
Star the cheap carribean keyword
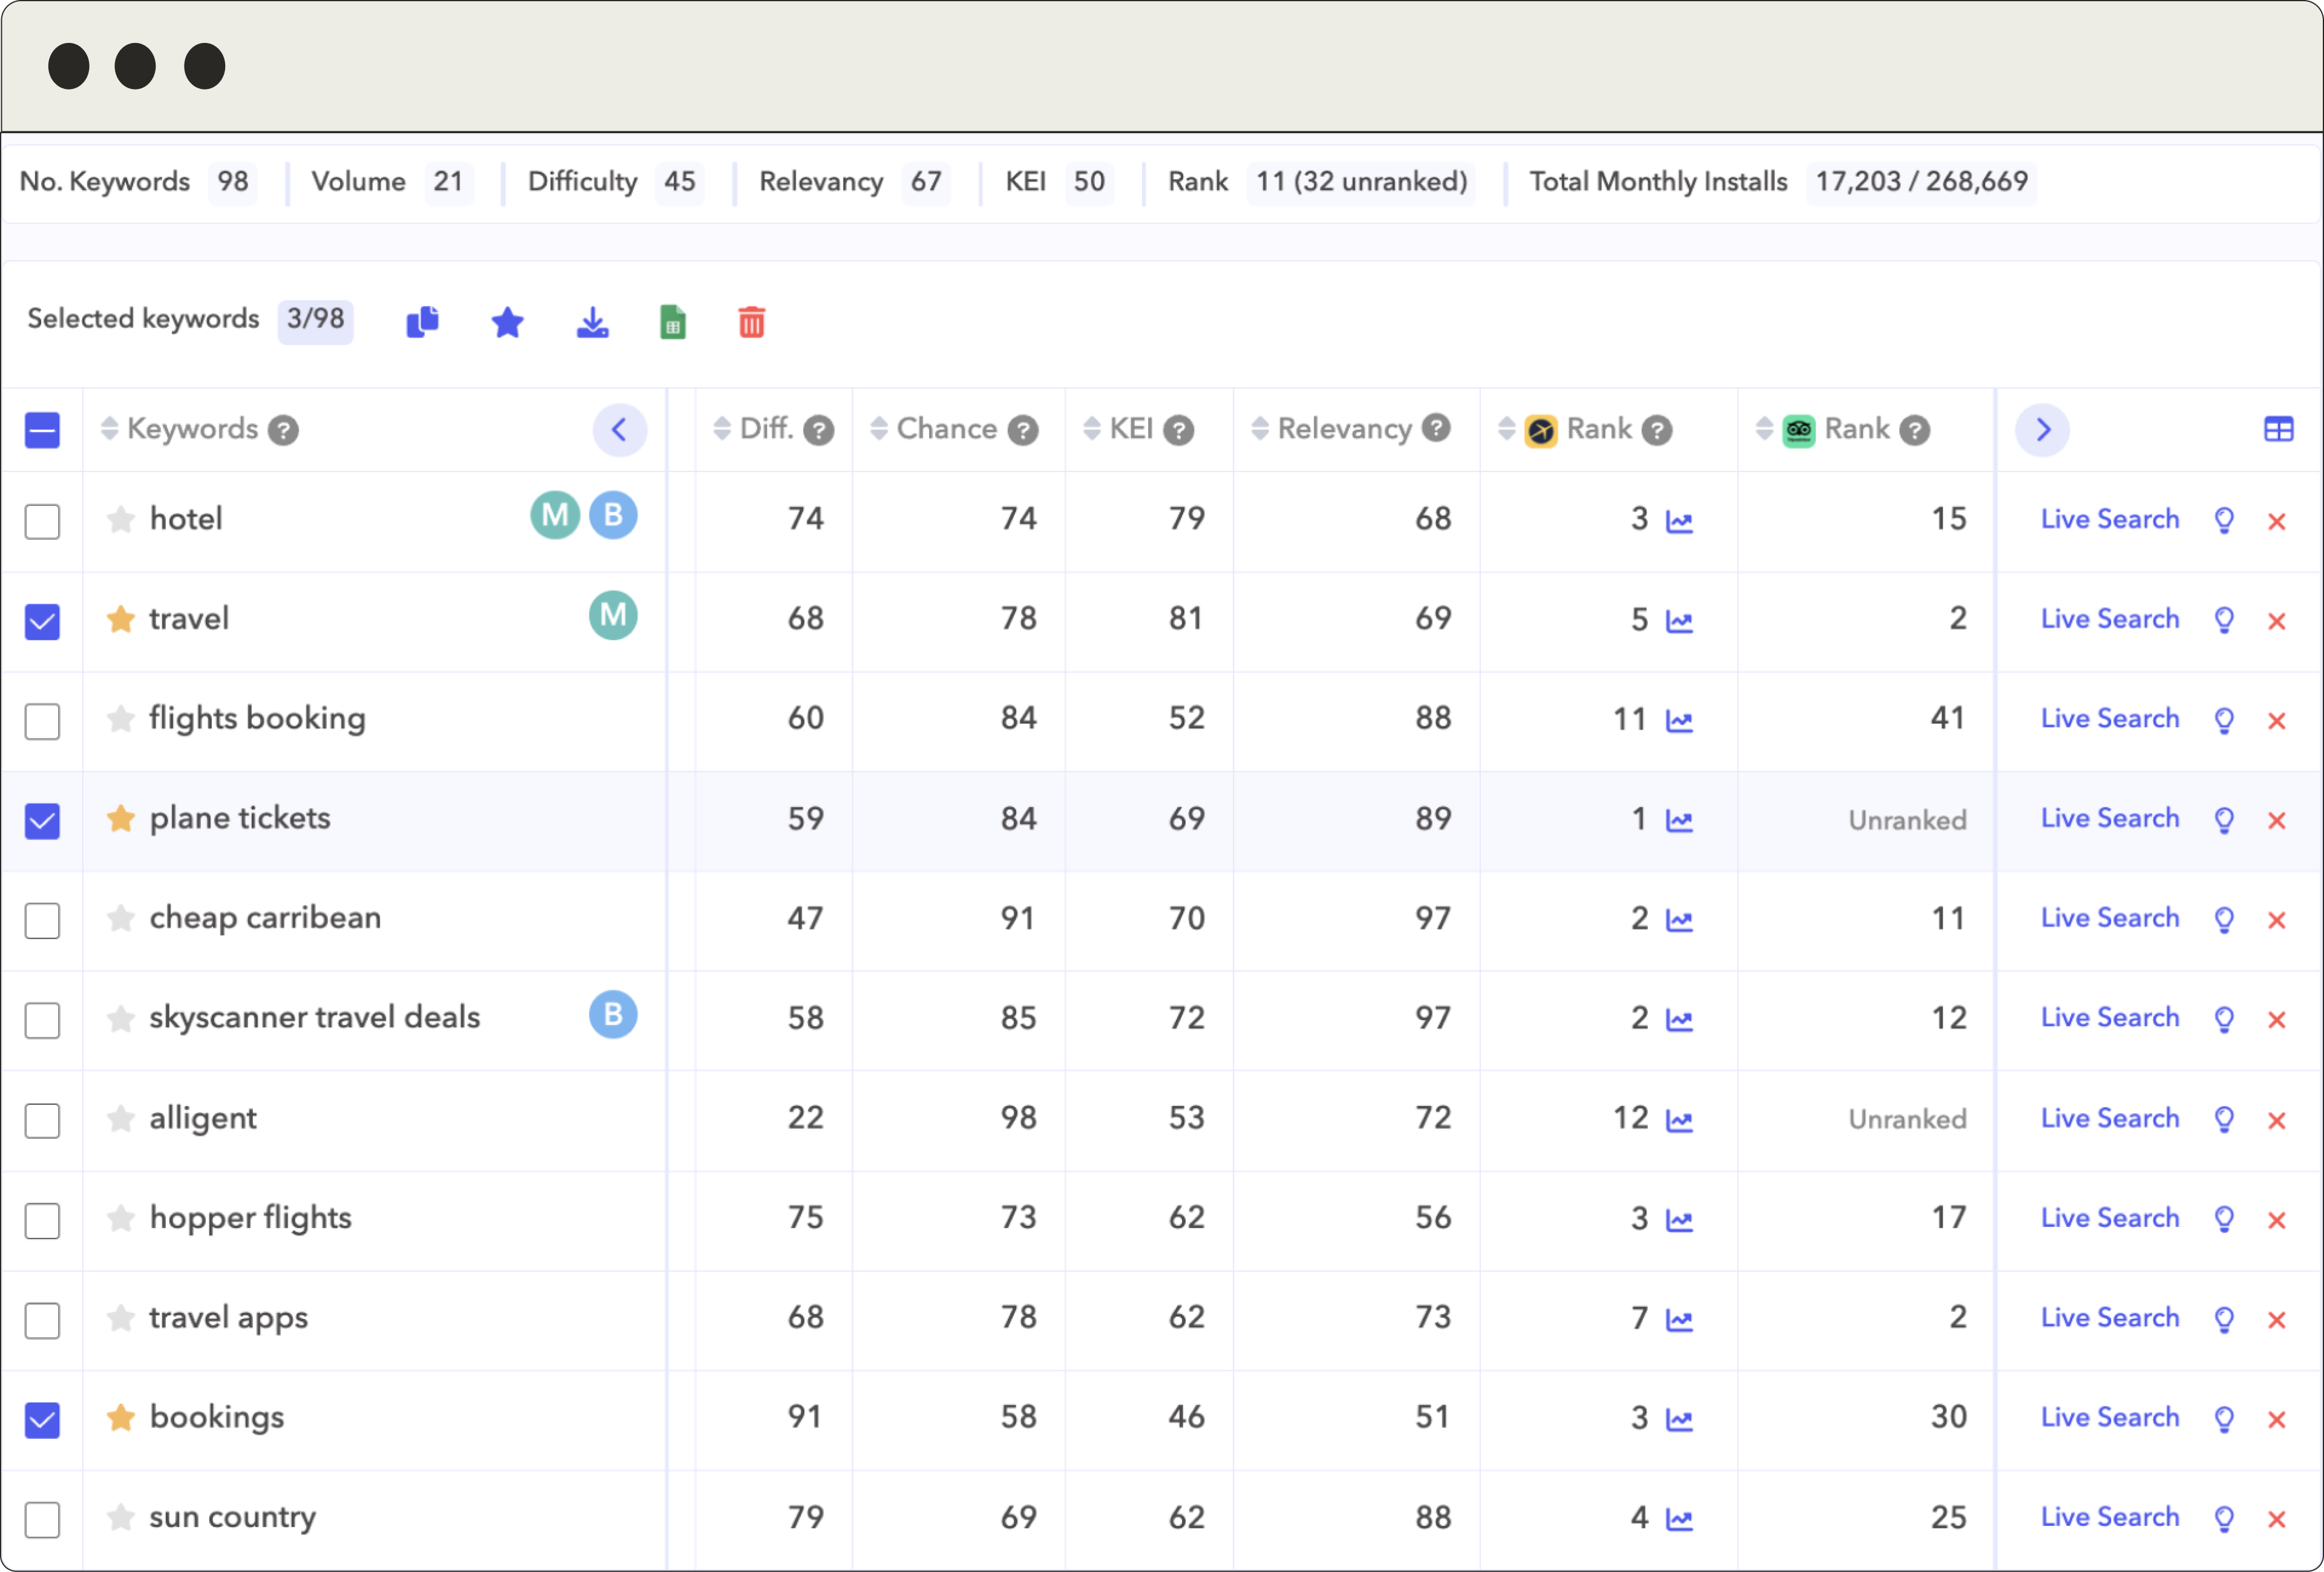click(x=121, y=918)
